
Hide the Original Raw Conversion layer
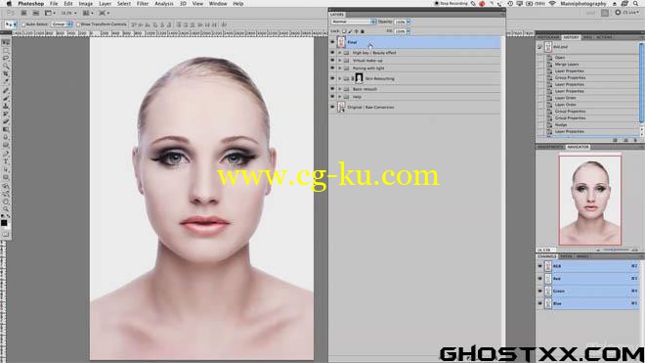pos(332,107)
